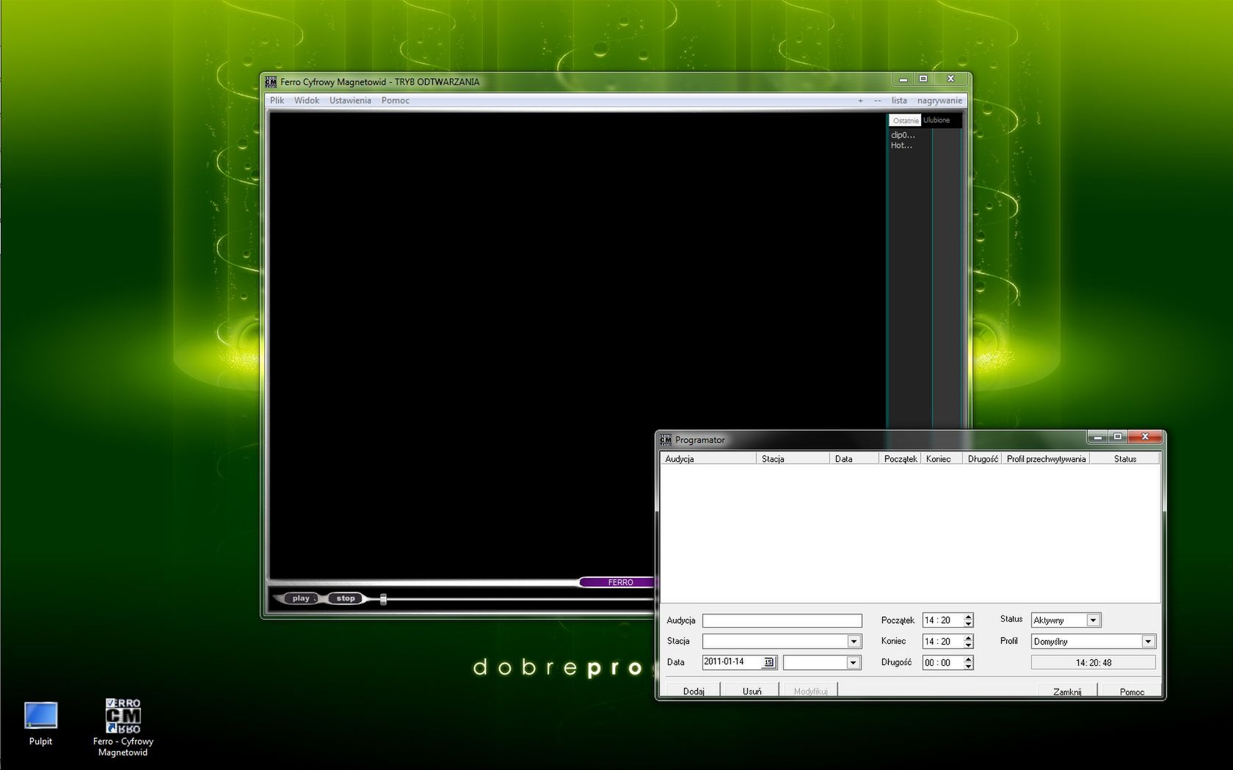Sort by the Status column header
The image size is (1233, 770).
tap(1124, 459)
